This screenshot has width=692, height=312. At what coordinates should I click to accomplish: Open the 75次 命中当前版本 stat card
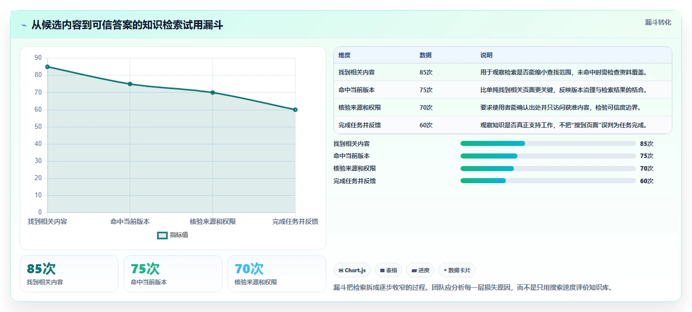tap(173, 274)
